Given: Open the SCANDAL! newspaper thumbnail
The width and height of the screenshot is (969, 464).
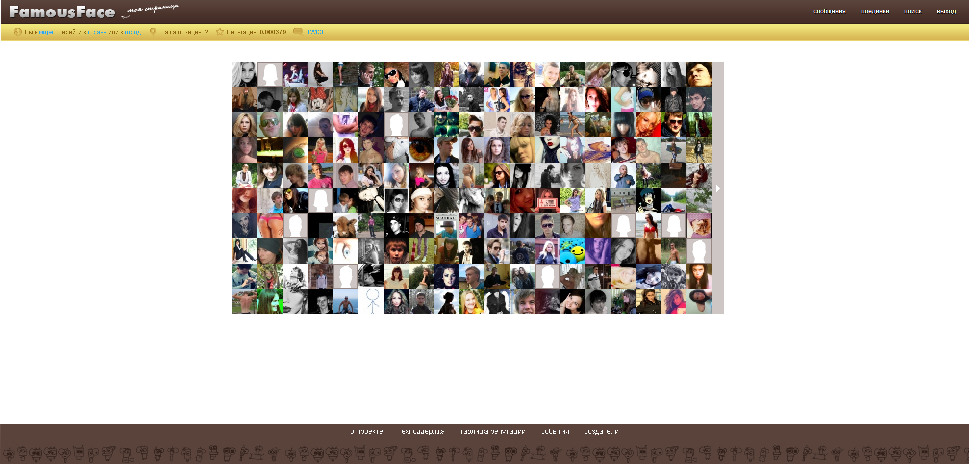Looking at the screenshot, I should [447, 226].
